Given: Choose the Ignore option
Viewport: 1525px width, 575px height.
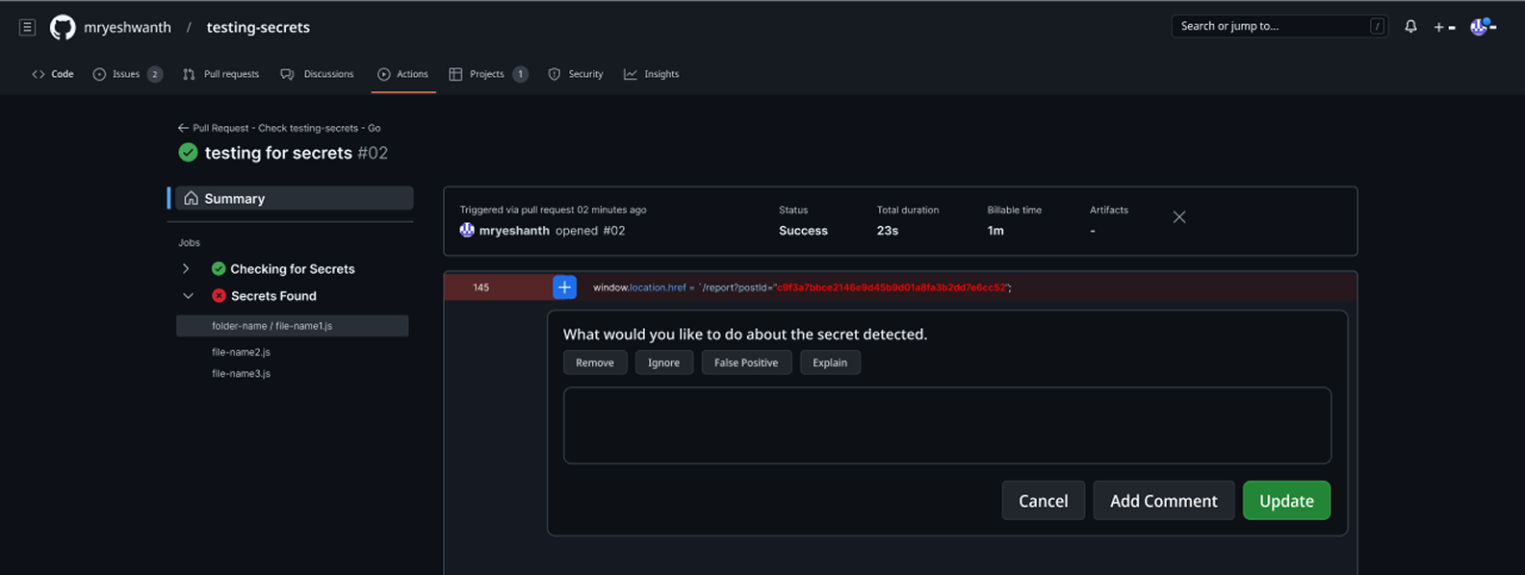Looking at the screenshot, I should click(x=664, y=362).
